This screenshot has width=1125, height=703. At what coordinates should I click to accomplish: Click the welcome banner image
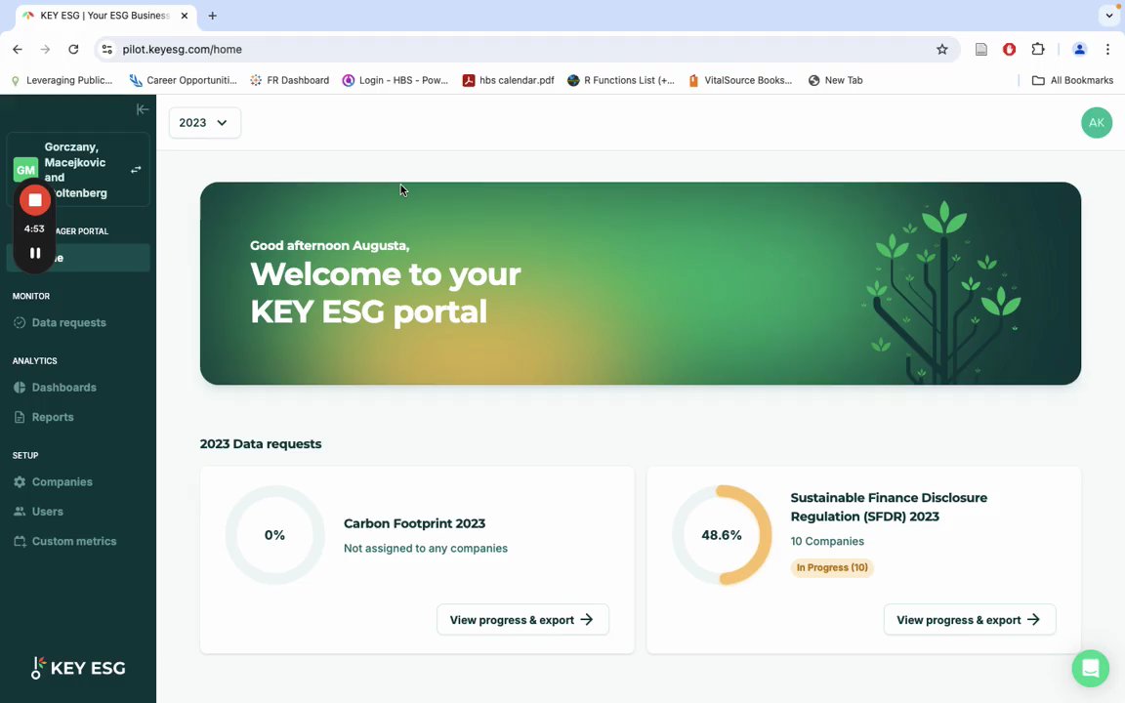click(641, 283)
